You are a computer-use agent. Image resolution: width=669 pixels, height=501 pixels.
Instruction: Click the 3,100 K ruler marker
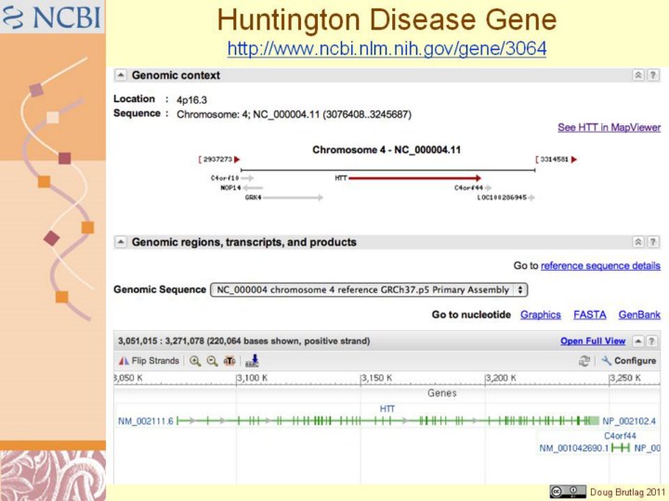tap(253, 378)
